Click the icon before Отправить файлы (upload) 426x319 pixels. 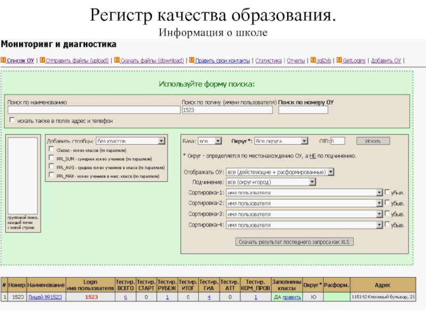pyautogui.click(x=43, y=61)
